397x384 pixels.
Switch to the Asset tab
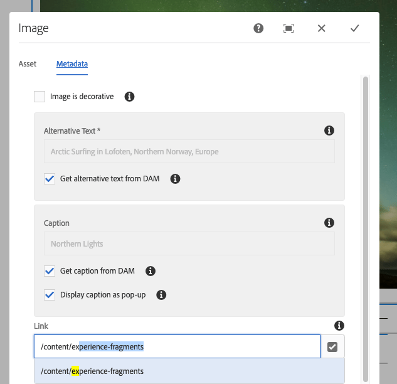click(28, 64)
